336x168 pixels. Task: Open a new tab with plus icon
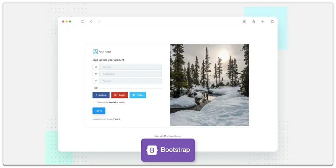(262, 22)
